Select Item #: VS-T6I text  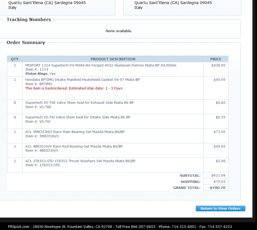38,122
